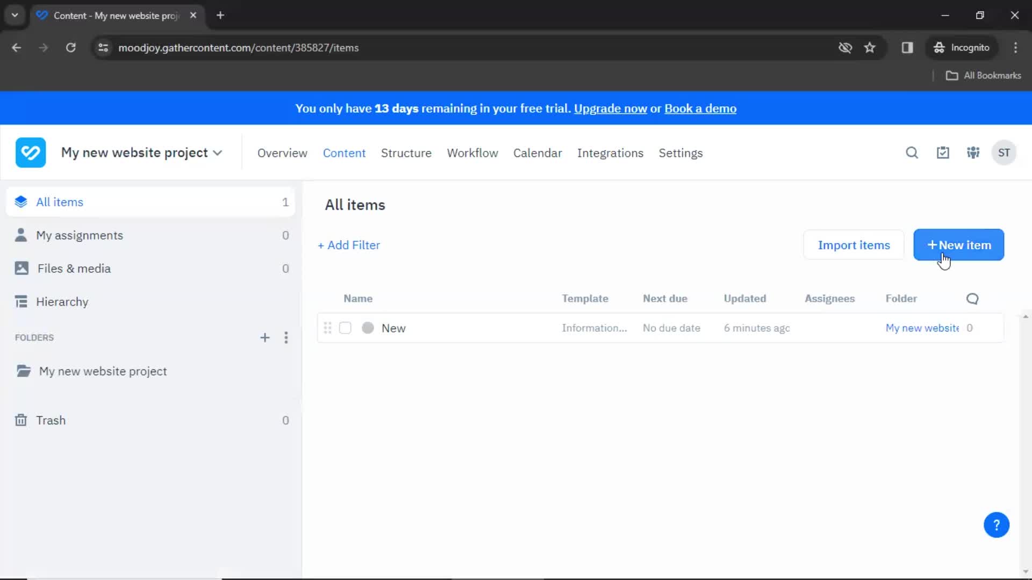Open the ST user avatar menu

coord(1004,153)
